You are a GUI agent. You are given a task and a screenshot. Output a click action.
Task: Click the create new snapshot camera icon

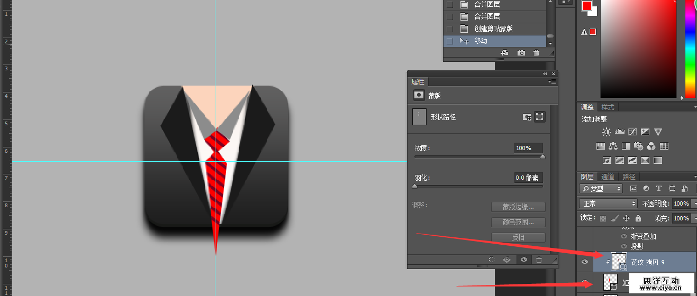click(x=521, y=53)
